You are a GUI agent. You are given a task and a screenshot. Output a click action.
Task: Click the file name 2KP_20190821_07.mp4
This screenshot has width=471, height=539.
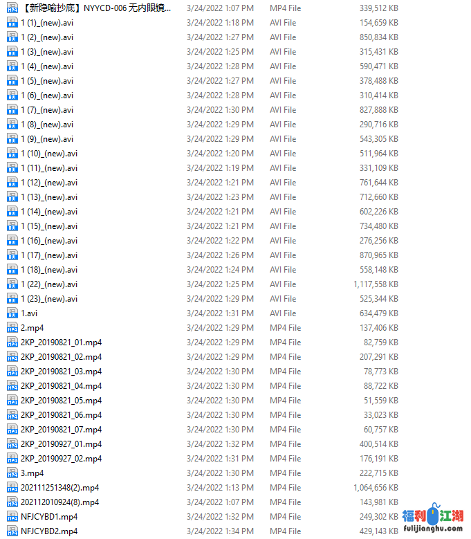61,430
